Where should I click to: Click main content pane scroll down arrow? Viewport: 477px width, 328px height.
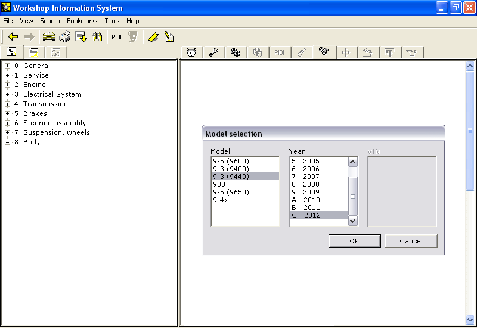(x=470, y=320)
